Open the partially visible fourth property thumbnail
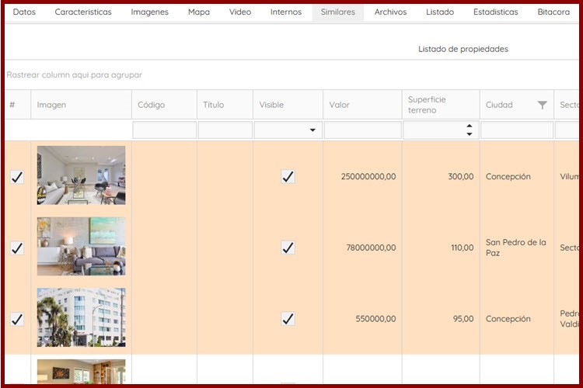This screenshot has height=388, width=583. (81, 372)
